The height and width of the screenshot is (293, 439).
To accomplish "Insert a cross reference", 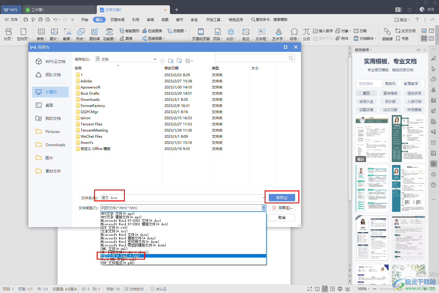I will 405,31.
